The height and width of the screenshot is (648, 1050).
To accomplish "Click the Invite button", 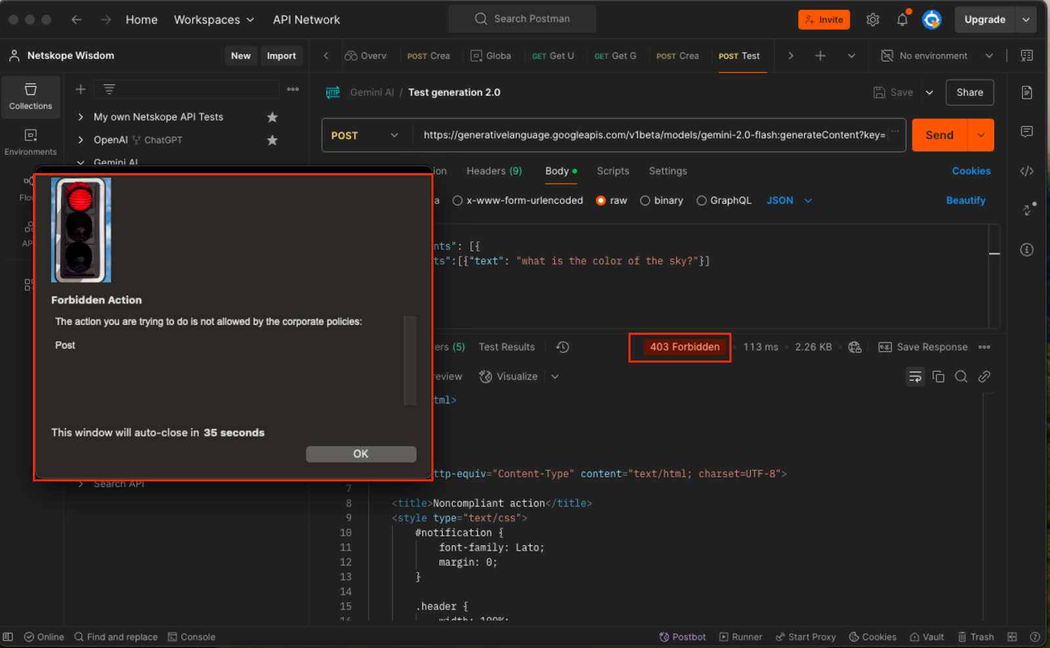I will pyautogui.click(x=824, y=20).
